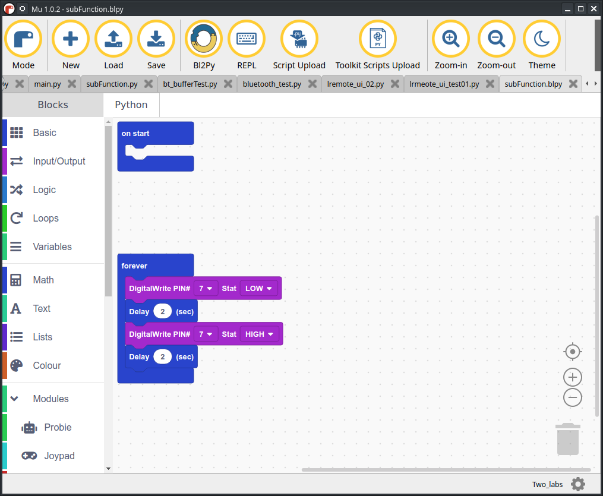Screen dimensions: 603x496
Task: Open the main.py tab
Action: 48,84
